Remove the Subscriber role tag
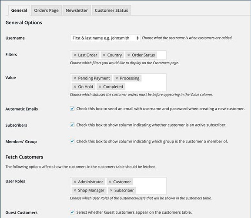251x218 pixels. (x=111, y=190)
